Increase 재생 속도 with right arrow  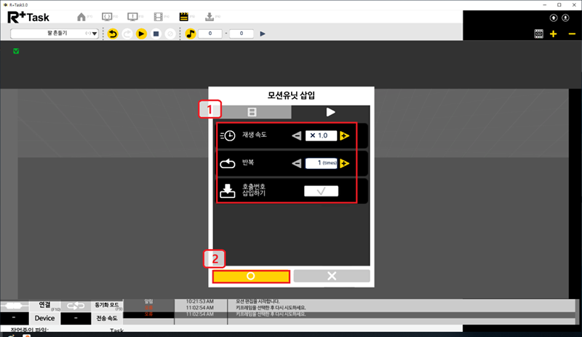pyautogui.click(x=345, y=136)
